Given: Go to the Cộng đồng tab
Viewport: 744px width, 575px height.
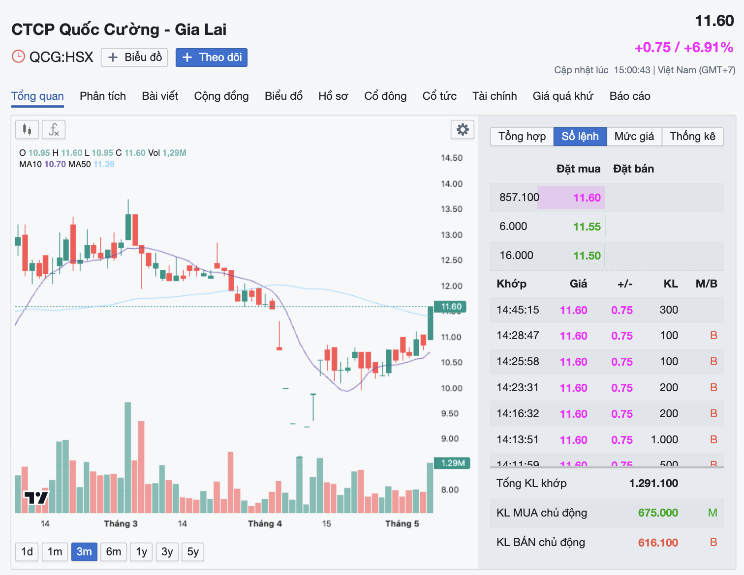Looking at the screenshot, I should [221, 96].
